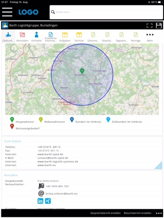The height and width of the screenshot is (218, 164).
Task: Tap contact number +49 7475 891 757
Action: [x=57, y=186]
